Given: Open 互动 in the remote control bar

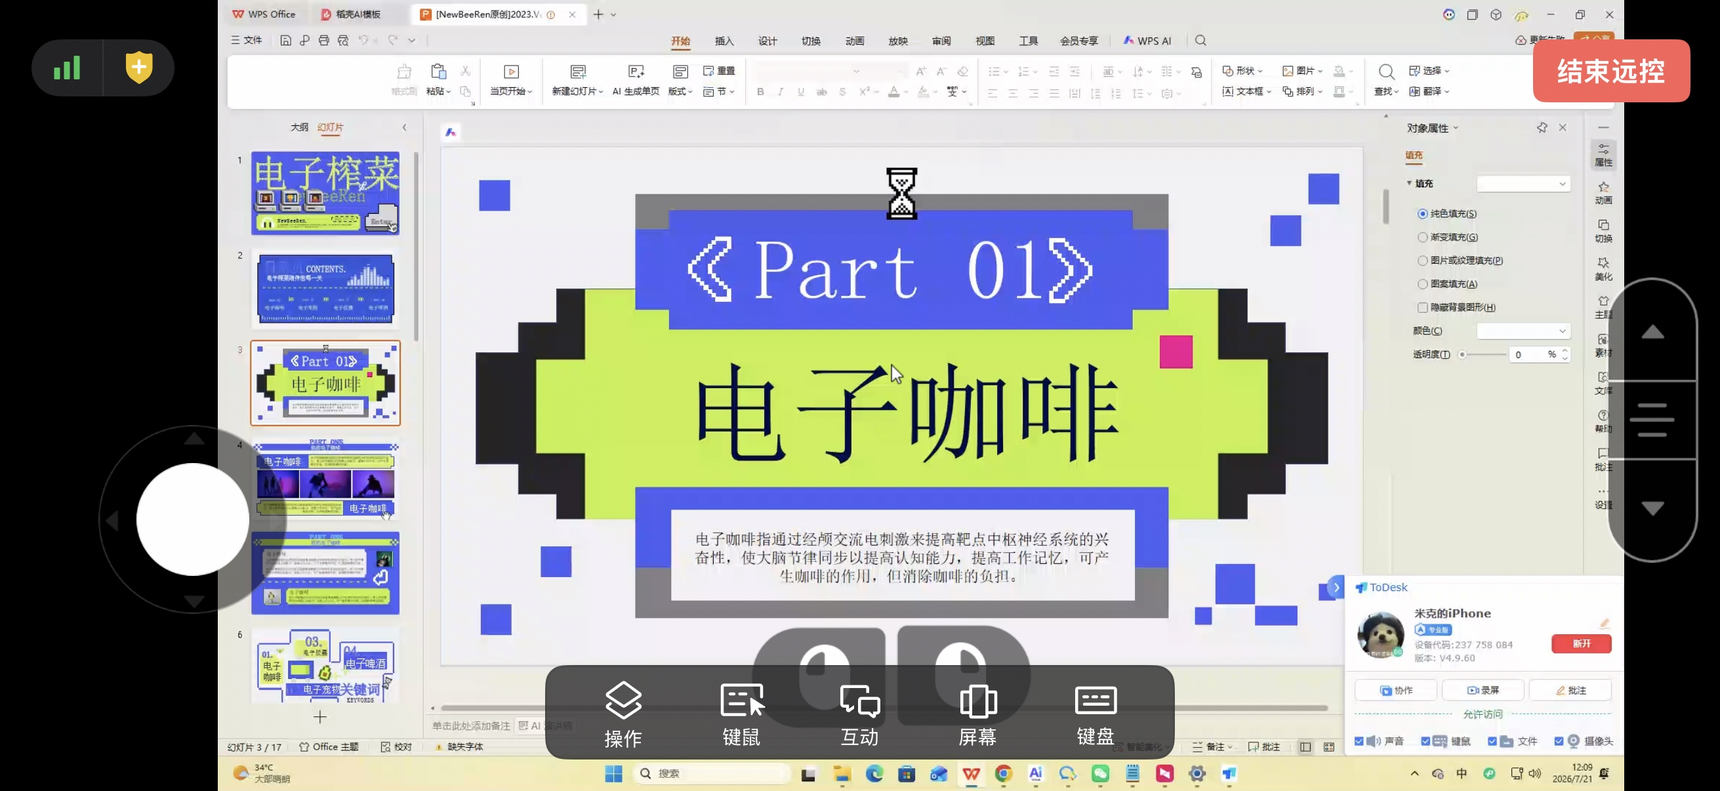Looking at the screenshot, I should [x=859, y=714].
